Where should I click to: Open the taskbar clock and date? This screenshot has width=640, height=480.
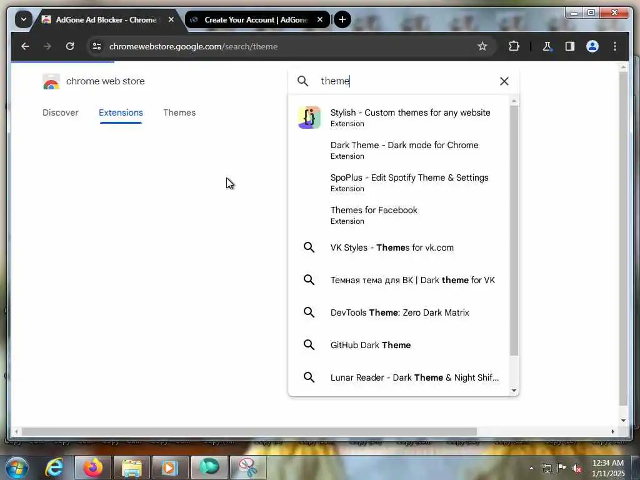point(607,468)
